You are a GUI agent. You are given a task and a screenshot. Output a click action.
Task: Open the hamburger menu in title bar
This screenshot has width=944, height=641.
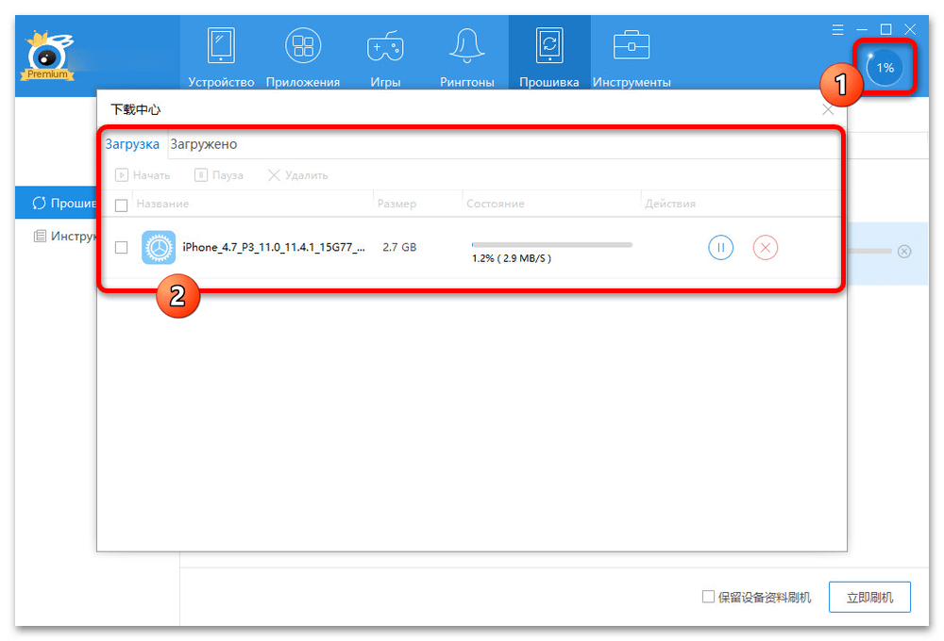(x=838, y=30)
